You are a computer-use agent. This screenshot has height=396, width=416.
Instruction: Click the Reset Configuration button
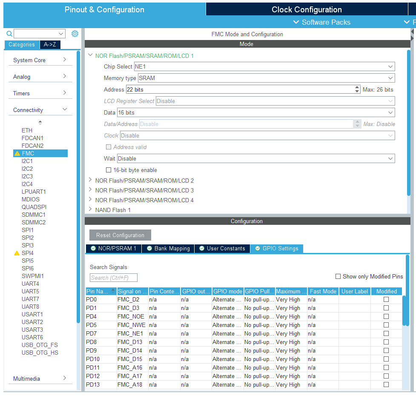120,235
